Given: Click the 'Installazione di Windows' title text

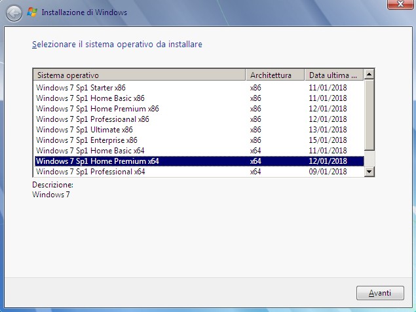Looking at the screenshot, I should 85,12.
